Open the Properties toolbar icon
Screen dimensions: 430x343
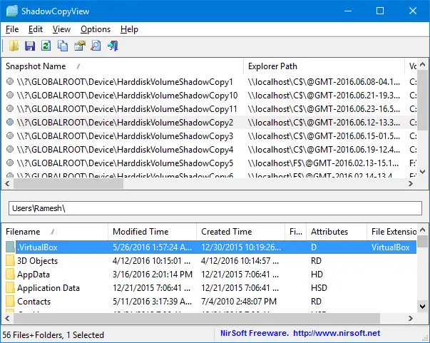click(x=80, y=46)
